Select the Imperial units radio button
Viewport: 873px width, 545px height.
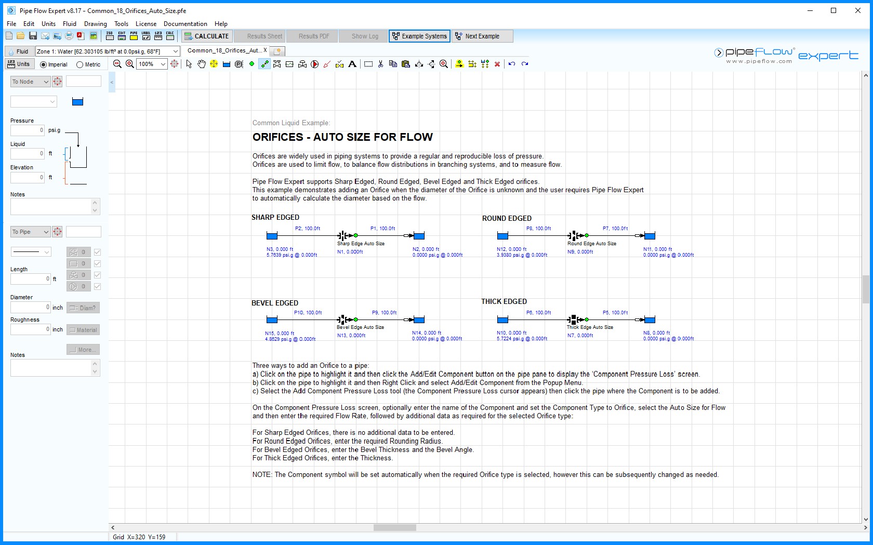[x=44, y=64]
